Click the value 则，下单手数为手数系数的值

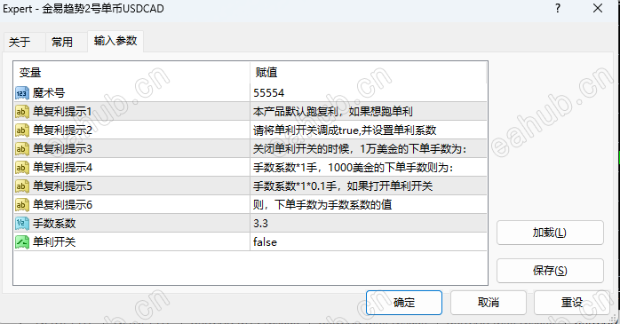(x=322, y=205)
